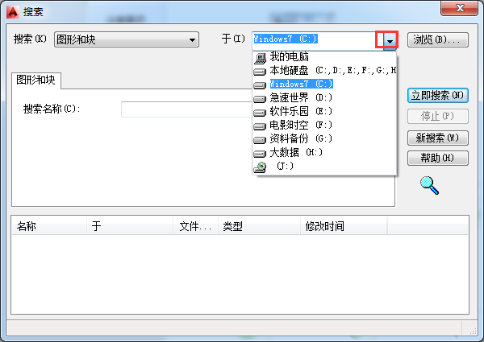This screenshot has height=342, width=484.
Task: Click the 浏览(B)... browse button
Action: point(438,39)
